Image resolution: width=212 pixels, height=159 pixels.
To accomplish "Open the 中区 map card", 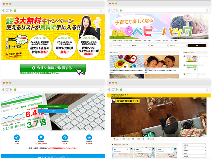I will pos(123,152).
